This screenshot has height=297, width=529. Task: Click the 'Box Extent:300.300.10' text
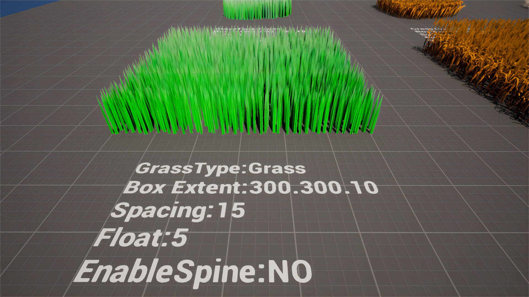(x=250, y=188)
